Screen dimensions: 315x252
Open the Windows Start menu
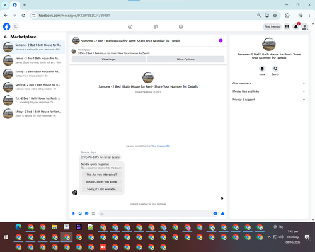click(x=6, y=237)
